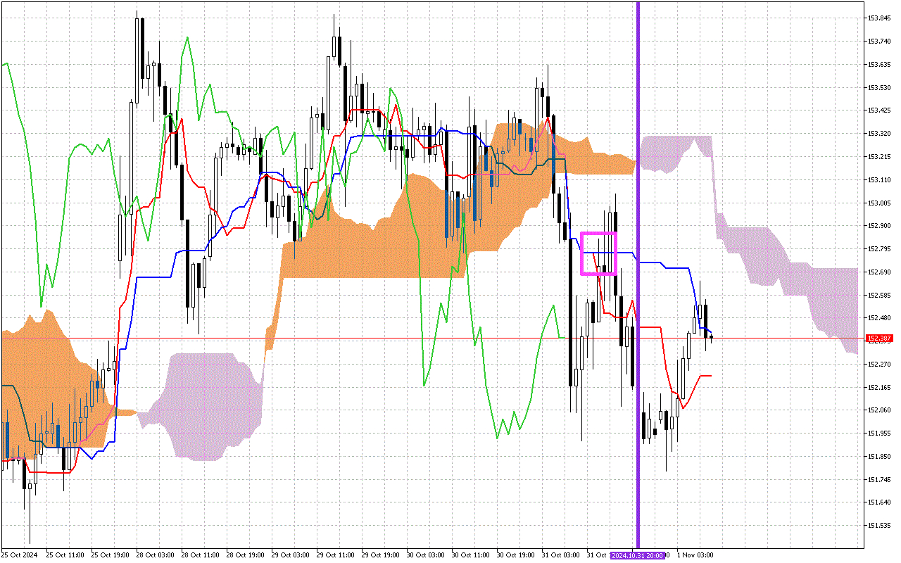Image resolution: width=901 pixels, height=563 pixels.
Task: Click the 25 Oct 2024 time axis label
Action: 19,555
